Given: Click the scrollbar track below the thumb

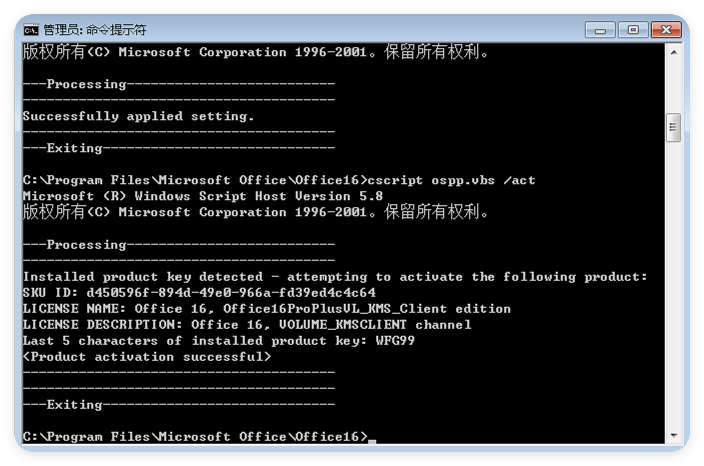Looking at the screenshot, I should pyautogui.click(x=673, y=286).
